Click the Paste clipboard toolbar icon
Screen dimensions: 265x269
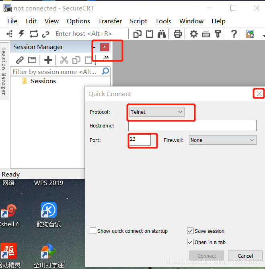tap(150, 34)
